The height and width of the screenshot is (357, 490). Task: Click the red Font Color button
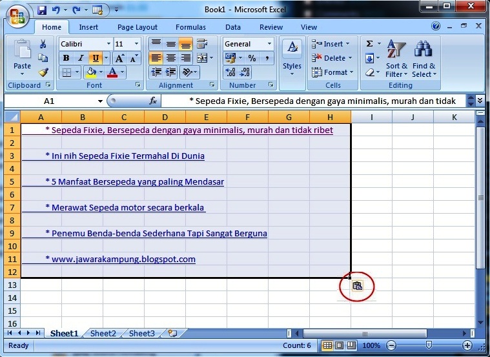pyautogui.click(x=112, y=72)
